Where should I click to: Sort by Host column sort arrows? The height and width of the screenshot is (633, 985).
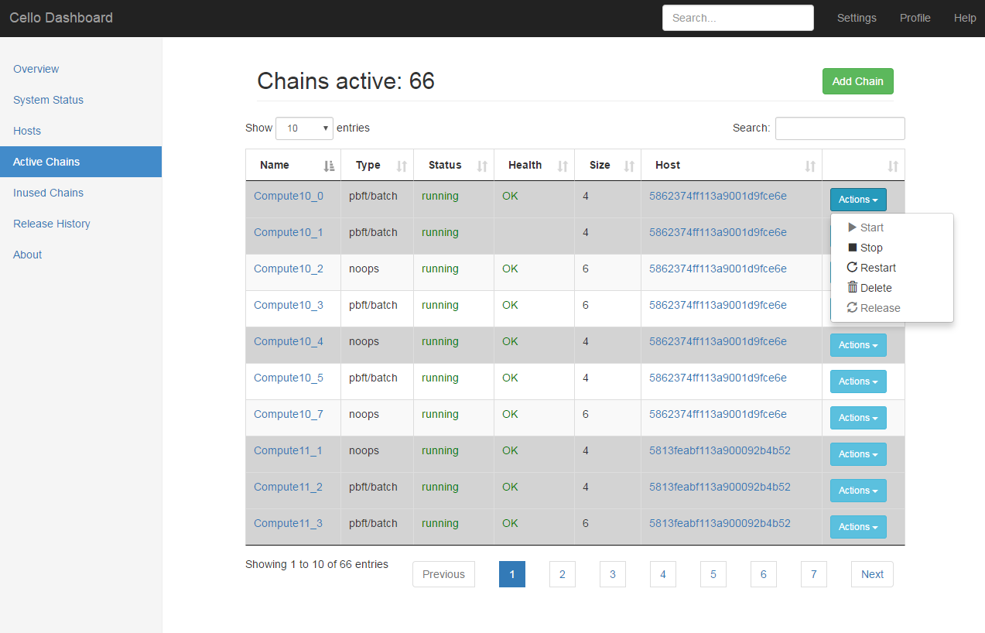point(810,166)
